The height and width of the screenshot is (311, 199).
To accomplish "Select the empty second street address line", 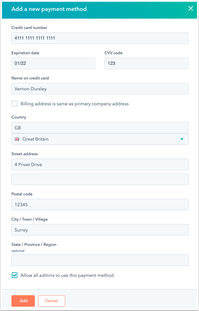I will click(100, 179).
